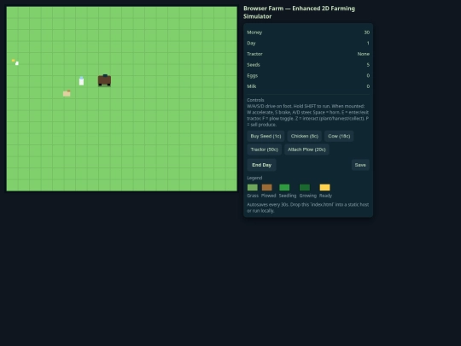The image size is (461, 346).
Task: Click the Seedling legend green swatch
Action: pos(284,187)
